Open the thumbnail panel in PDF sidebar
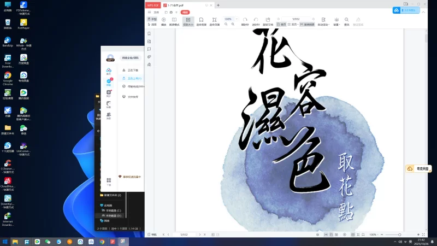The width and height of the screenshot is (437, 246). (149, 42)
